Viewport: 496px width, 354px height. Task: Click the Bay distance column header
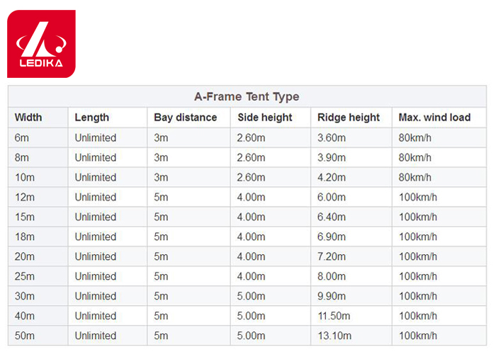coord(185,118)
